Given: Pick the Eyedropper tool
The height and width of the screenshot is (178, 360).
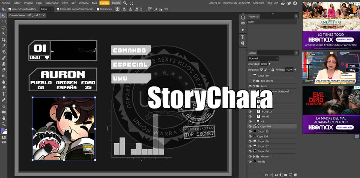Looking at the screenshot, I should coord(4,46).
